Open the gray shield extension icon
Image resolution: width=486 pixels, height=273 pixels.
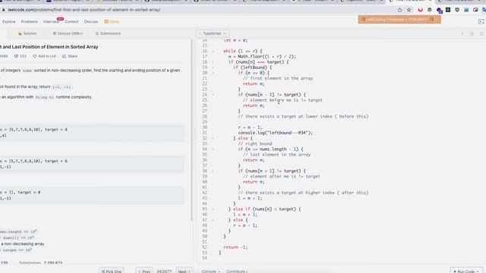[x=457, y=10]
